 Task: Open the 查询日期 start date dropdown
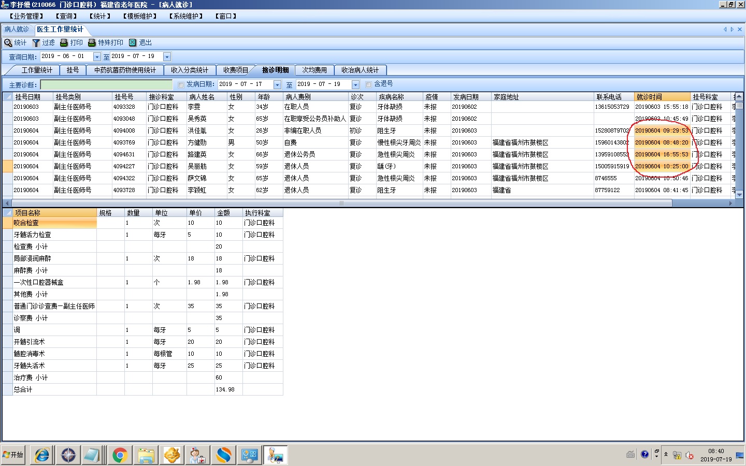point(97,56)
